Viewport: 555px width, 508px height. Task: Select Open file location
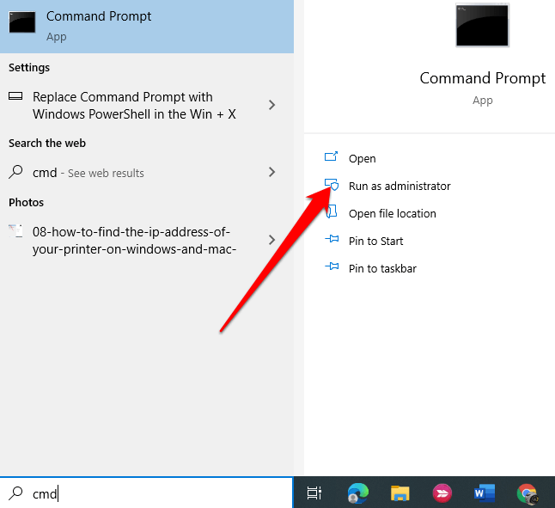392,213
